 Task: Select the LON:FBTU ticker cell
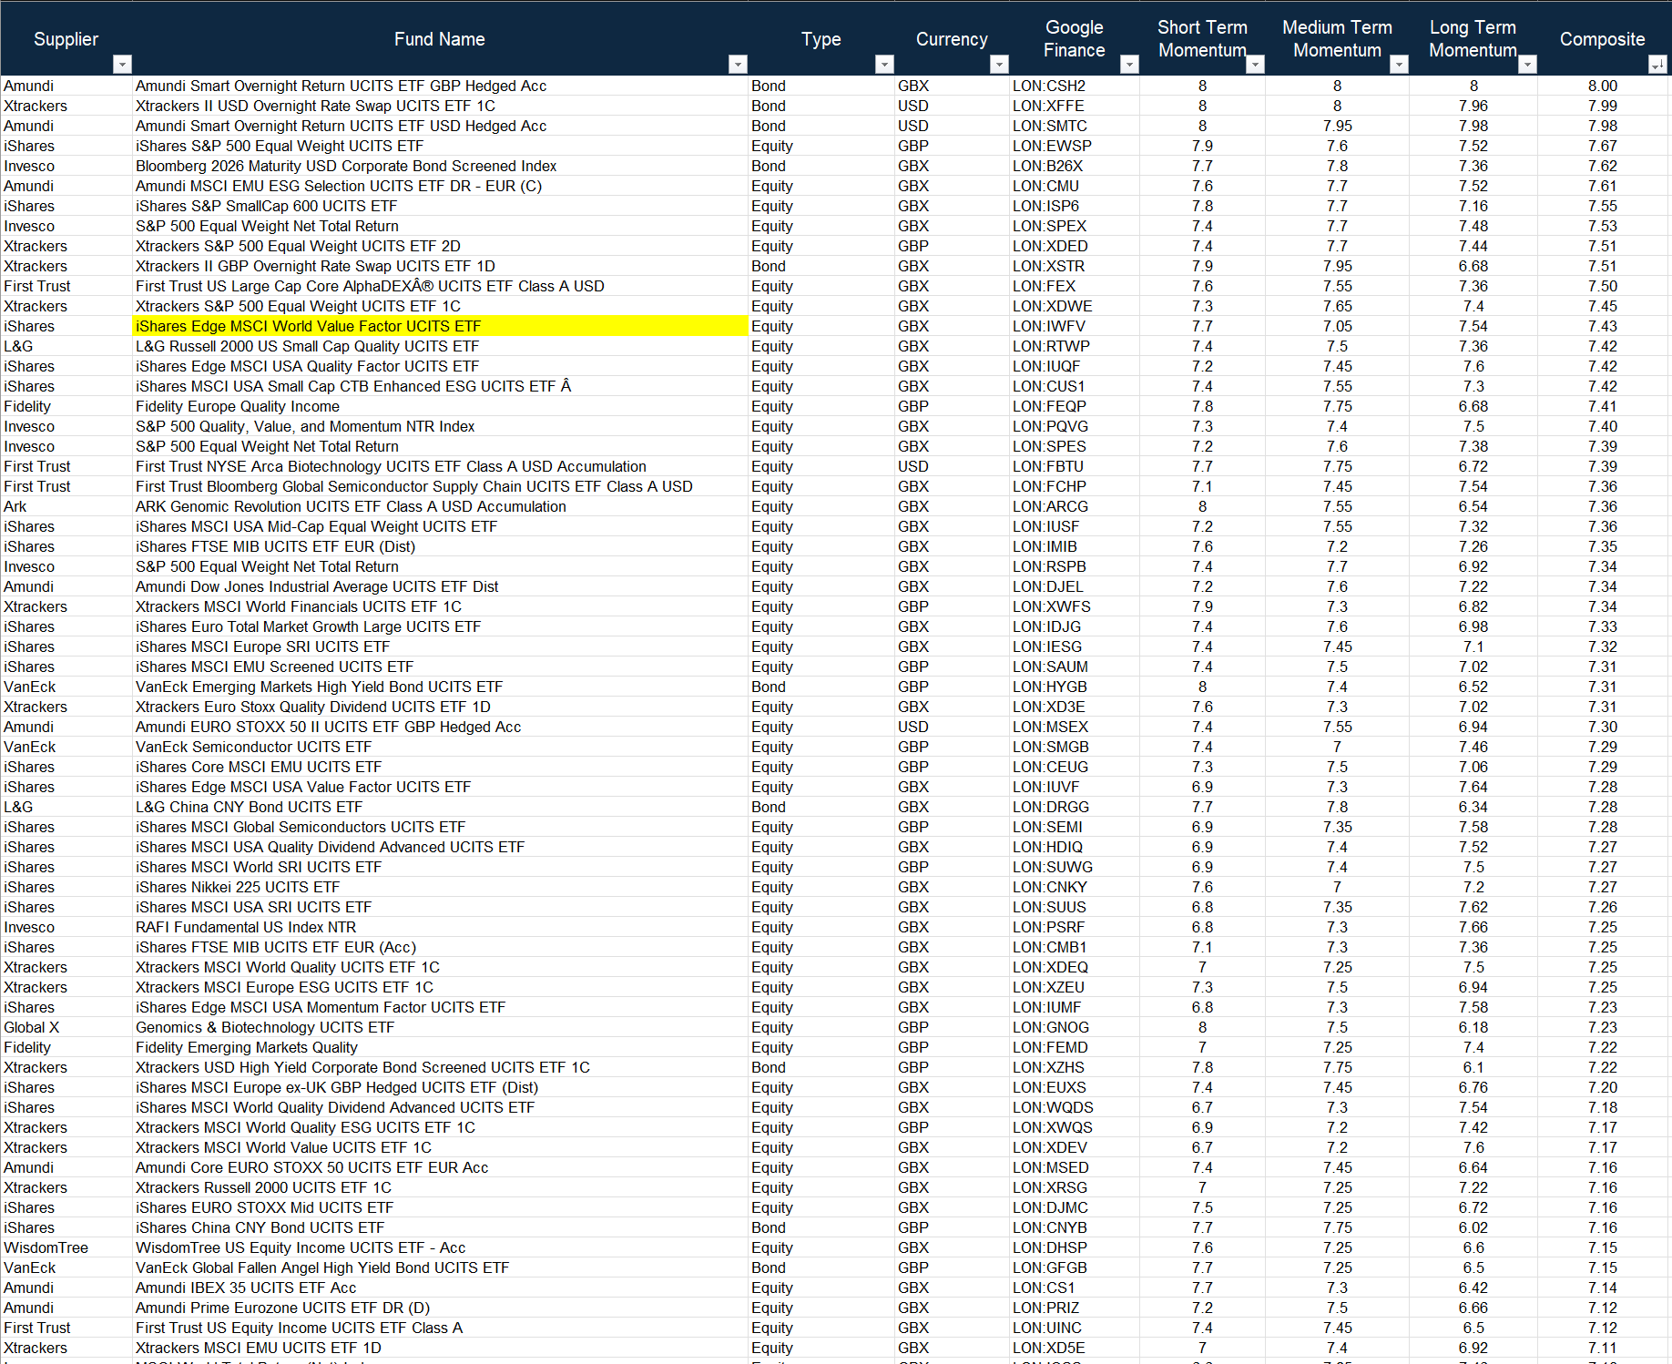[1074, 466]
